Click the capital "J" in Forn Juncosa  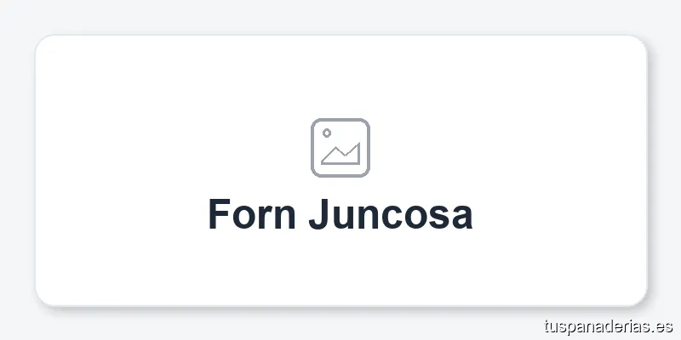[x=320, y=214]
